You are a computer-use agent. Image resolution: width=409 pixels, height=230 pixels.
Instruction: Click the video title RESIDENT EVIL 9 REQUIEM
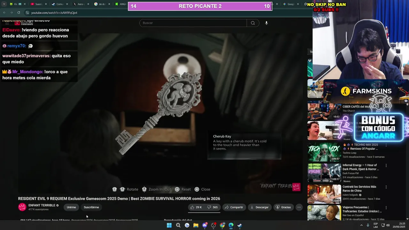pyautogui.click(x=119, y=199)
